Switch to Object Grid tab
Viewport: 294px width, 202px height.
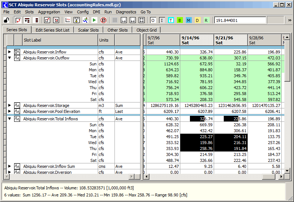(146, 30)
